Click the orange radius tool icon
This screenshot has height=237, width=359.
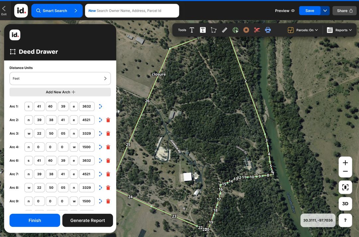[x=246, y=30]
